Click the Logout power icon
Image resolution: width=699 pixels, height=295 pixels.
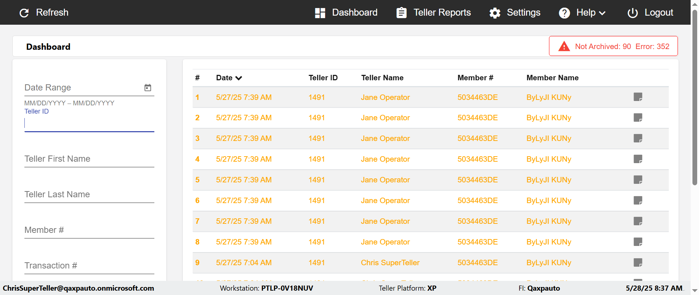(x=632, y=13)
